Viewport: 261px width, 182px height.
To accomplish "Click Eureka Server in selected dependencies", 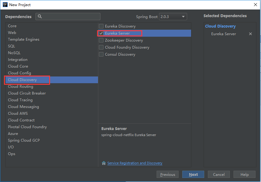I will click(223, 34).
